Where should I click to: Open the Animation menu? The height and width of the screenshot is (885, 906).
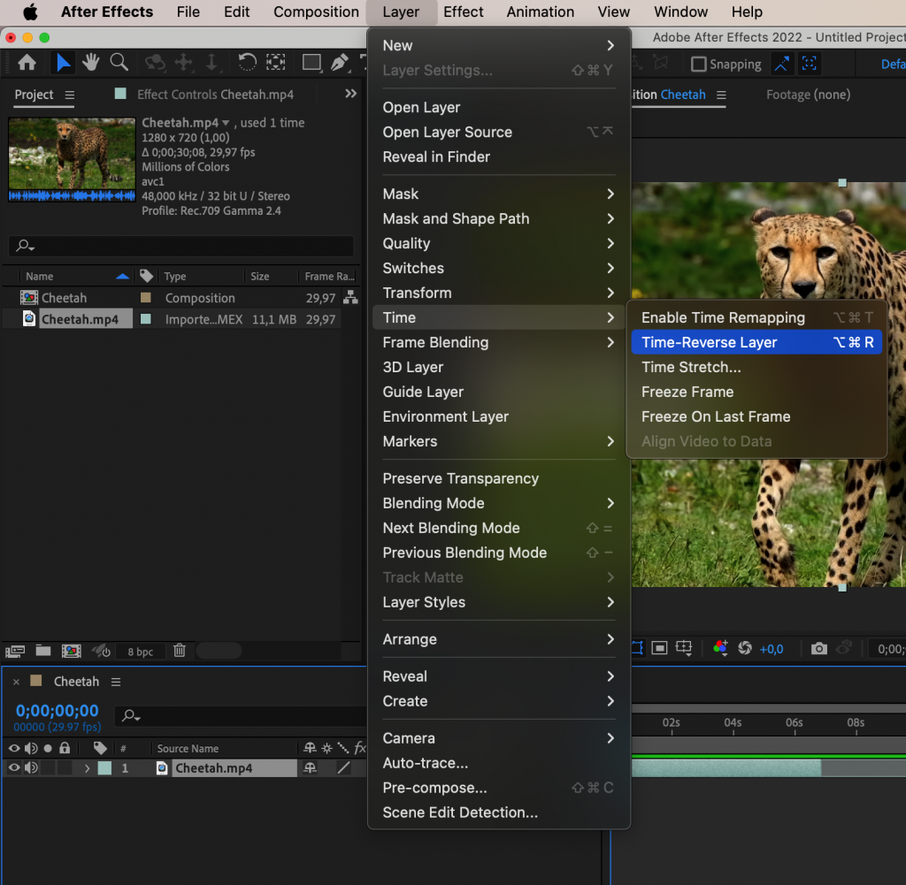(540, 11)
